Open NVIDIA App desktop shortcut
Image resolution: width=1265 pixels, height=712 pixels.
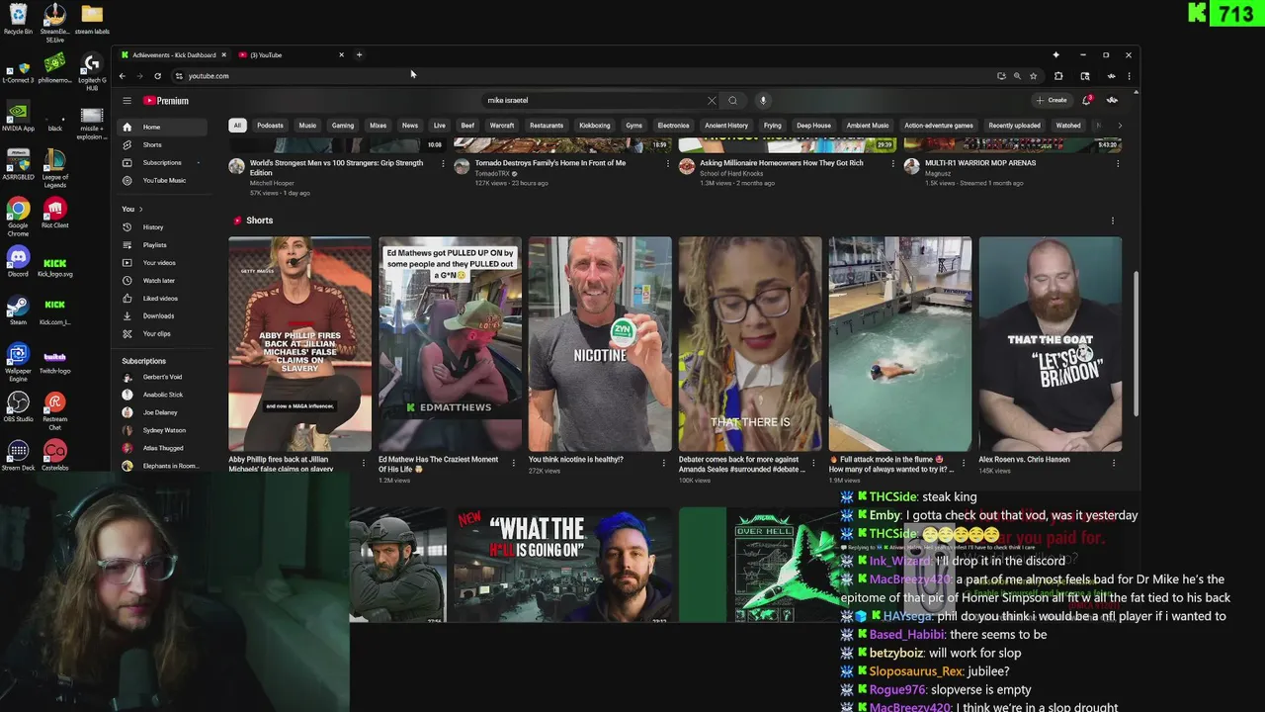[x=18, y=116]
